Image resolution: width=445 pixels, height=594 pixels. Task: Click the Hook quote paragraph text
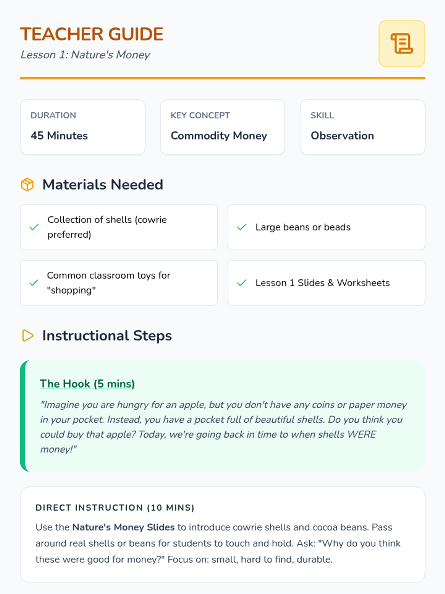(224, 427)
